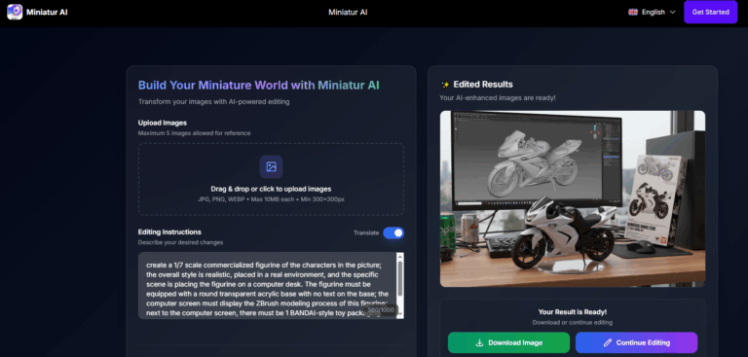This screenshot has height=357, width=748.
Task: Click the Miniatur AI logo icon
Action: click(x=15, y=12)
